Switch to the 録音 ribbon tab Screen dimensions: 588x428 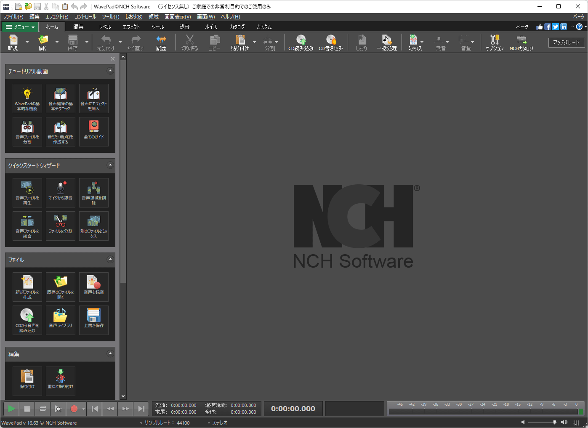point(184,27)
